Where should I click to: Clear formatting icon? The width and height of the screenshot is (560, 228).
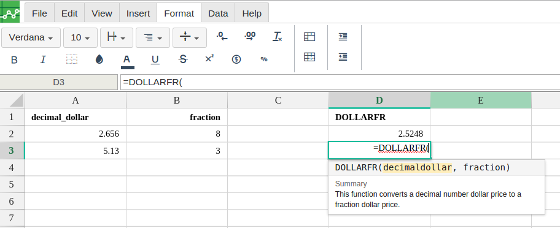click(278, 36)
